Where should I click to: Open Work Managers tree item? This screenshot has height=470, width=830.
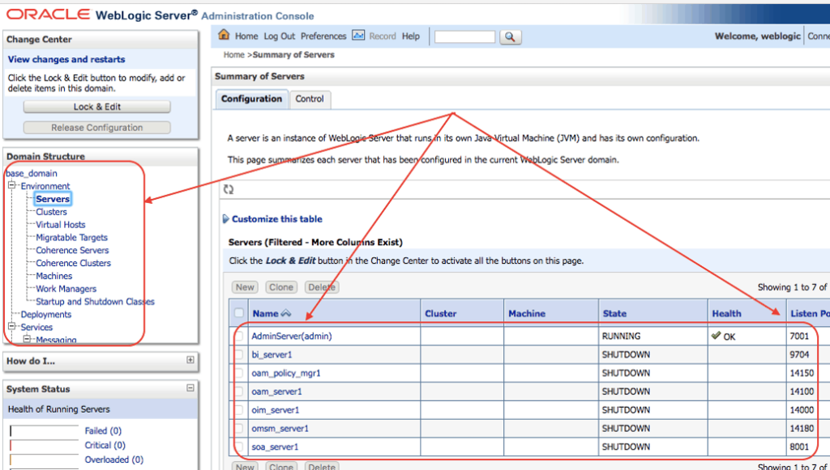click(66, 289)
